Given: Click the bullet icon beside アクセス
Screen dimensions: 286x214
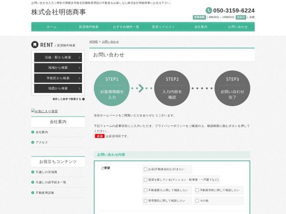Looking at the screenshot, I should 32,142.
